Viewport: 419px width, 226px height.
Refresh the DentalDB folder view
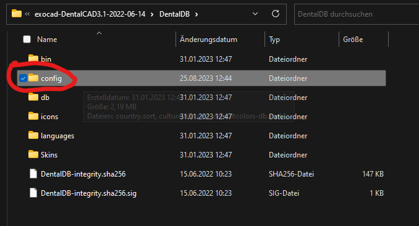coord(276,14)
